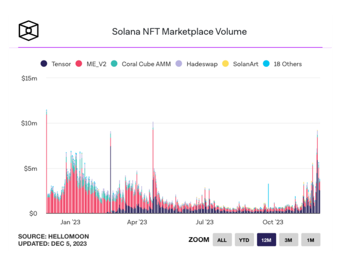Click the Solana NFT Marketplace Volume title
This screenshot has height=262, width=344.
pos(180,32)
